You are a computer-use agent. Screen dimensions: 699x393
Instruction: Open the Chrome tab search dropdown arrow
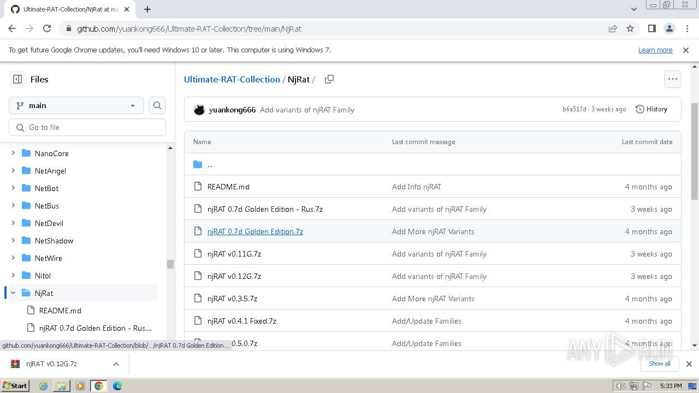tap(634, 9)
